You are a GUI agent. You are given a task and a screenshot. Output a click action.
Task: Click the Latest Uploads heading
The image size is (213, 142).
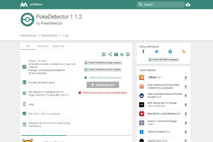(x=147, y=70)
